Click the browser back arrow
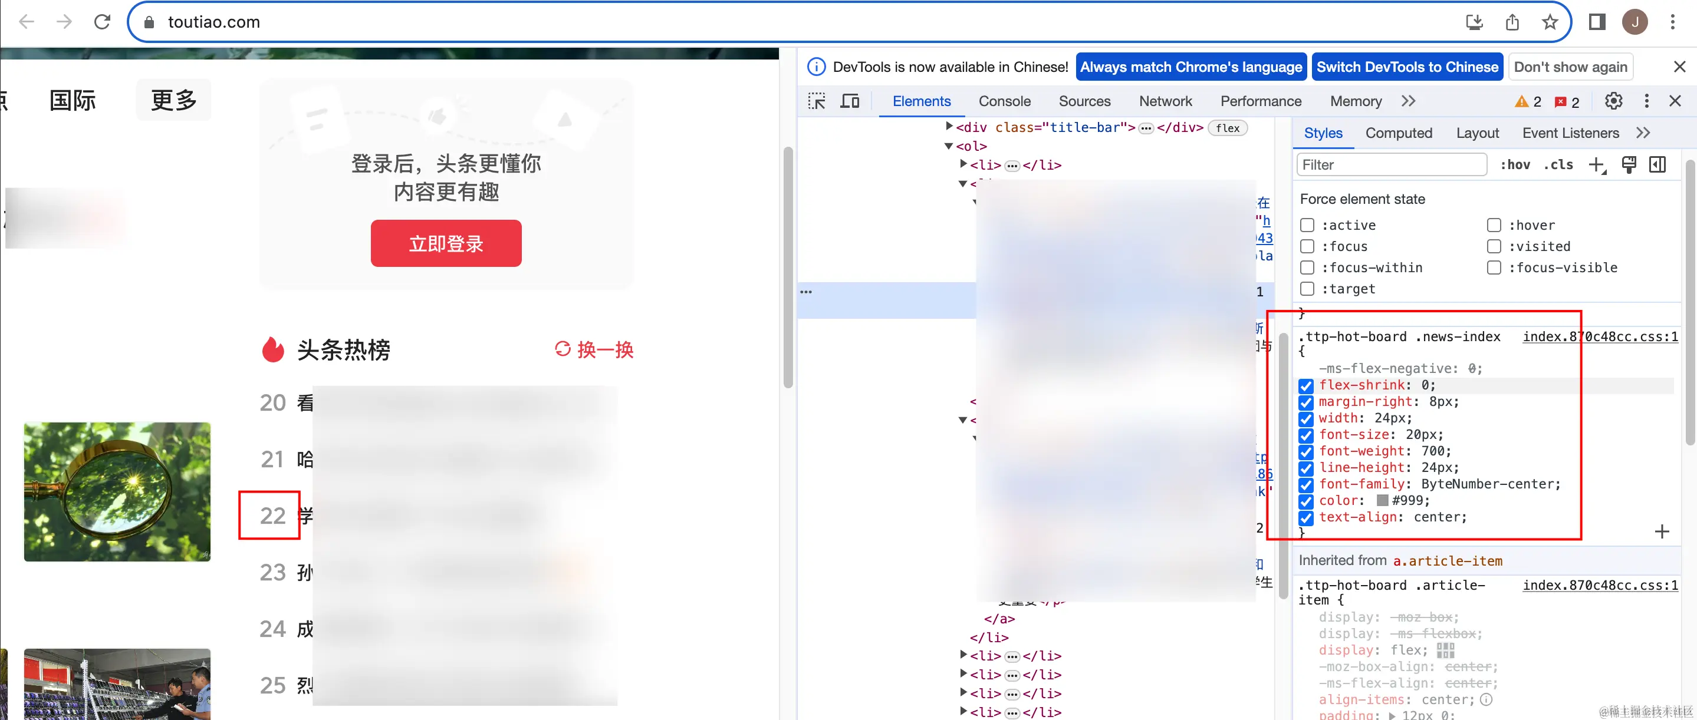Viewport: 1697px width, 720px height. [27, 22]
